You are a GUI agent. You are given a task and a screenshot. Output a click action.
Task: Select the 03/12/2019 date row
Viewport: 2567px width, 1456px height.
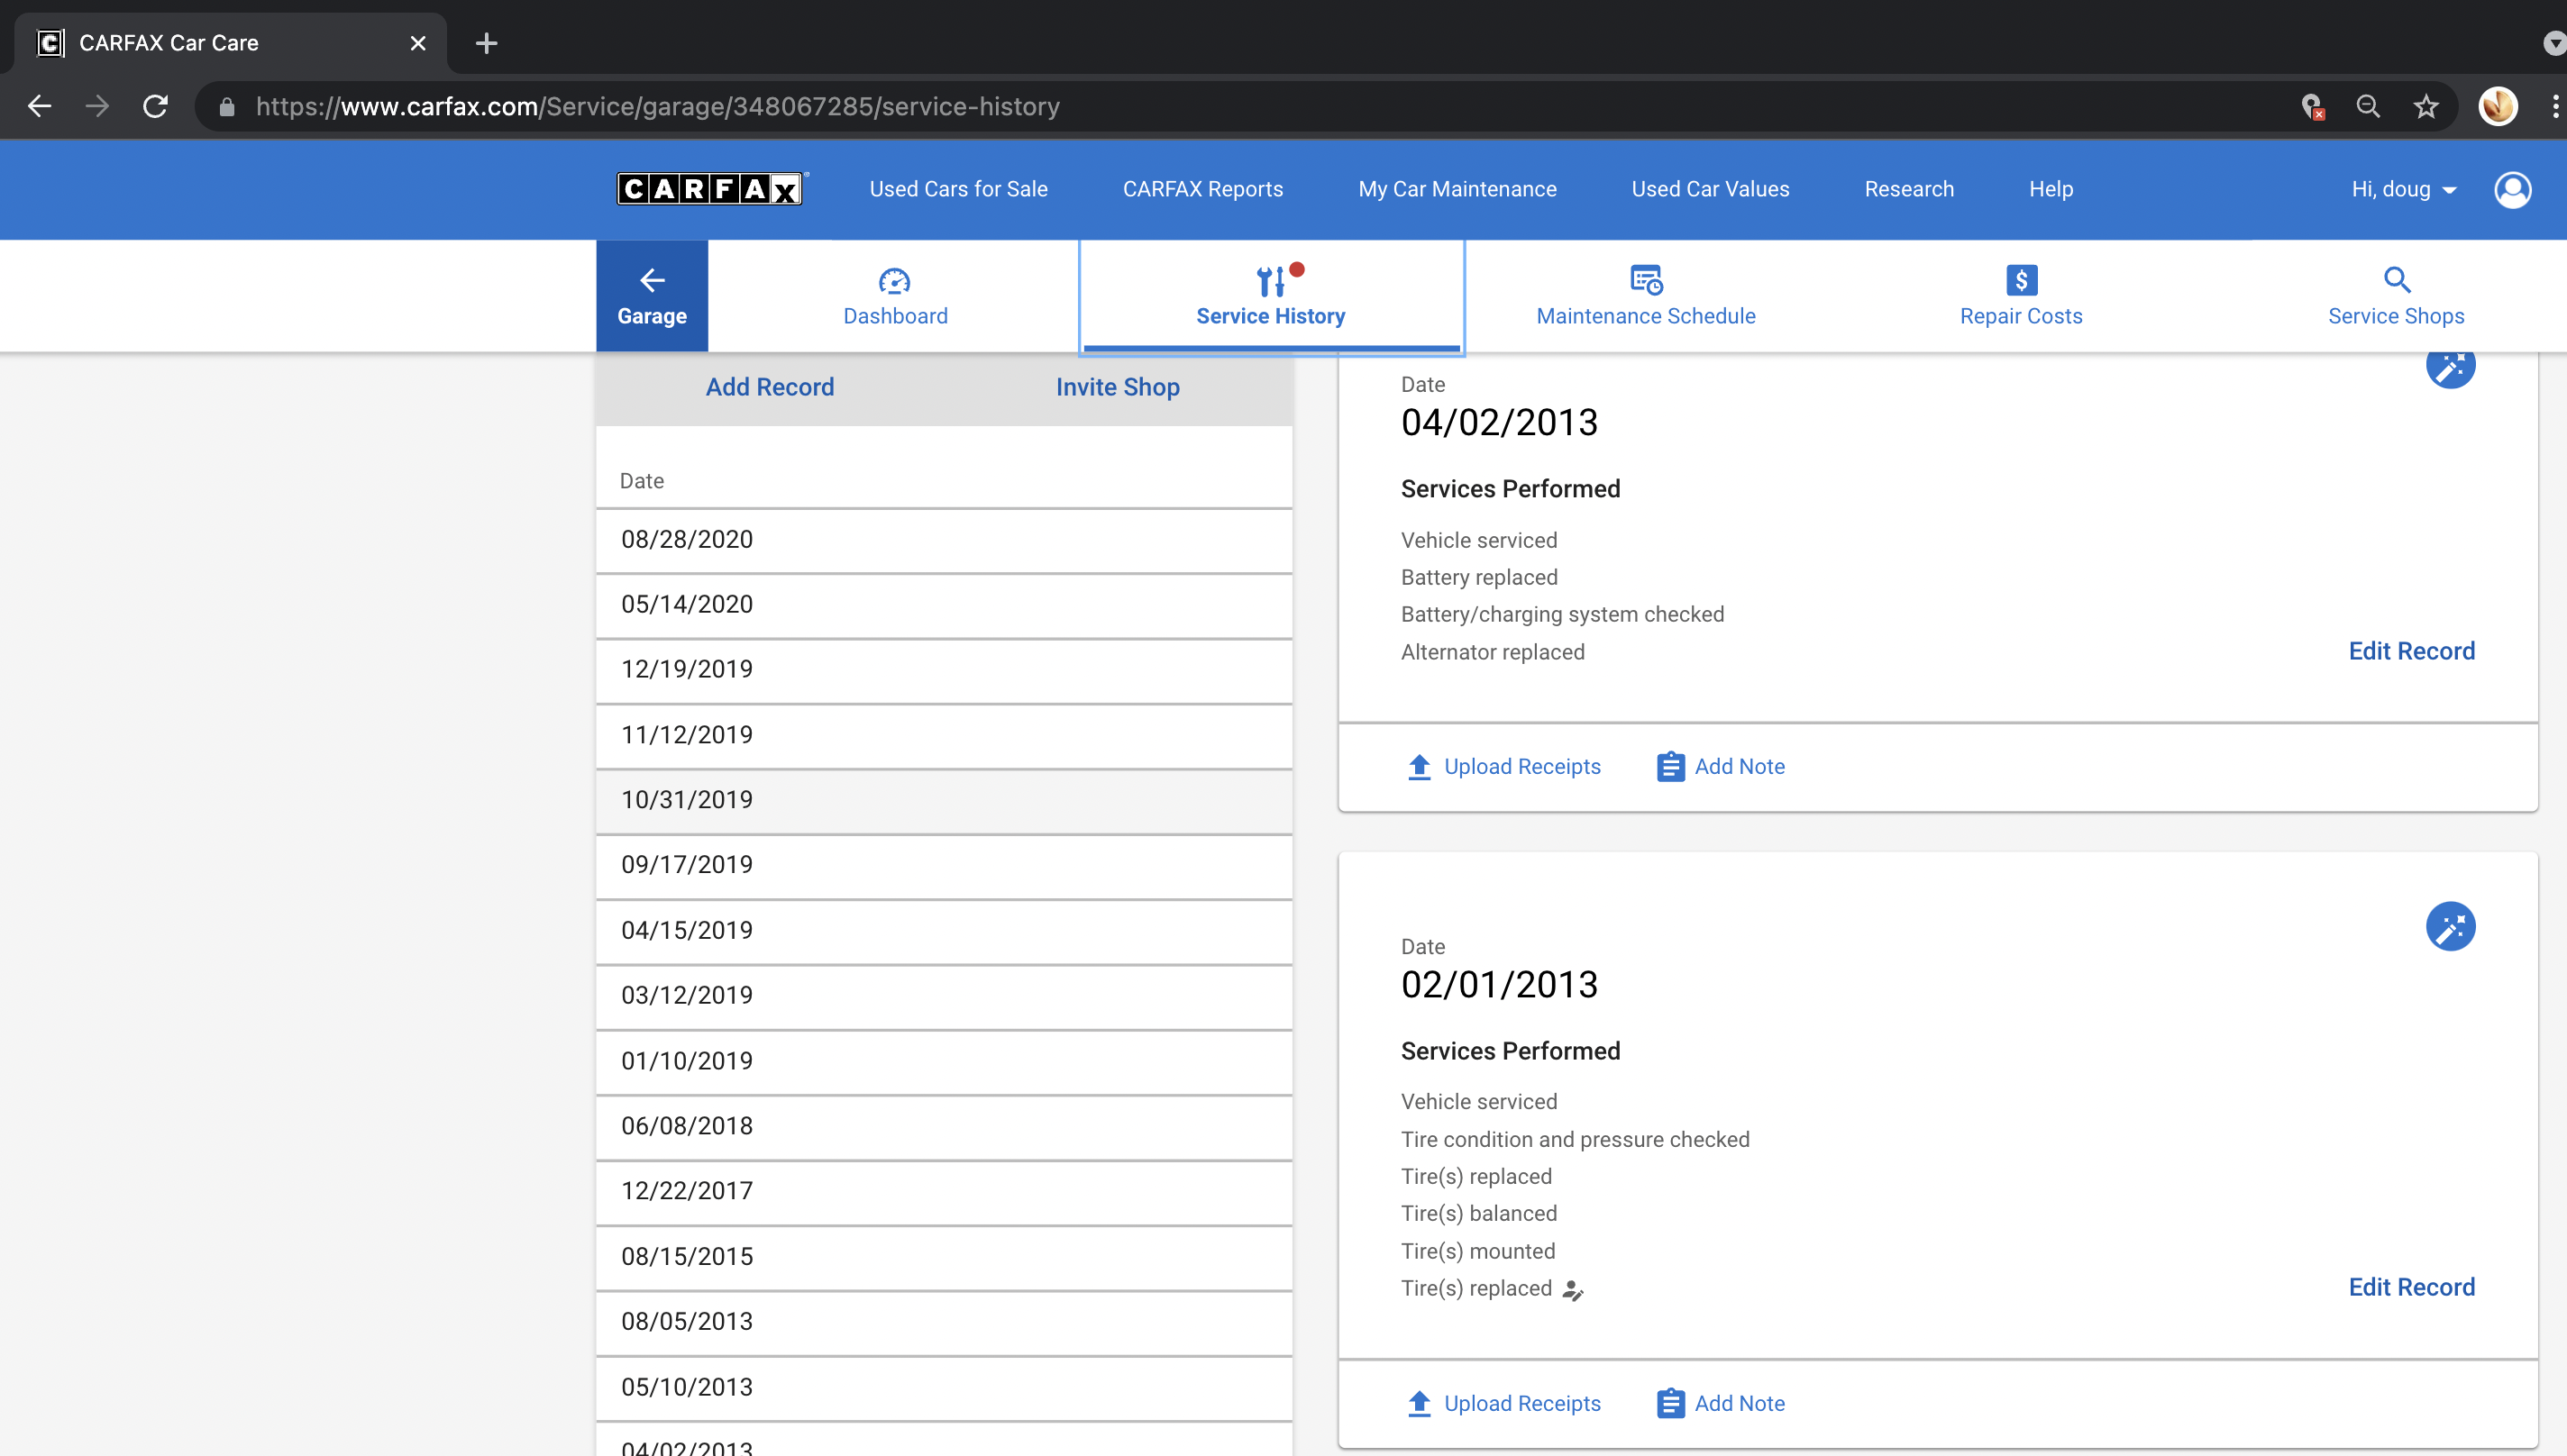click(x=944, y=997)
